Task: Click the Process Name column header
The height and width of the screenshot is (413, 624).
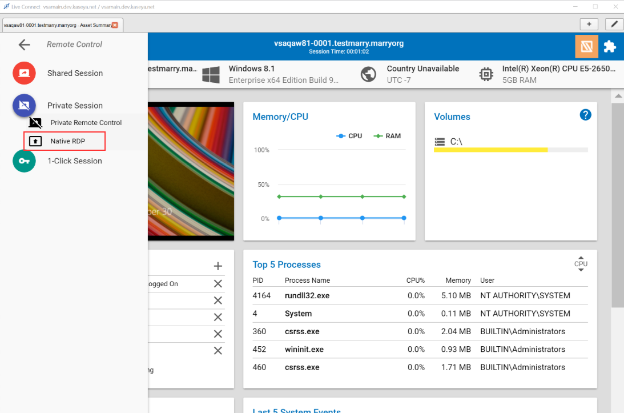Action: click(307, 280)
